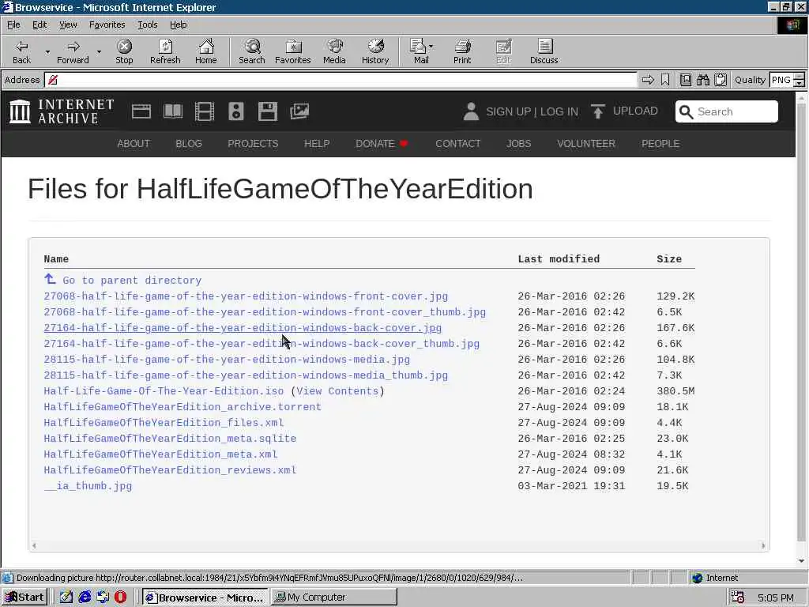The width and height of the screenshot is (809, 607).
Task: Click the bookmark icon beside the Go arrow
Action: [665, 80]
